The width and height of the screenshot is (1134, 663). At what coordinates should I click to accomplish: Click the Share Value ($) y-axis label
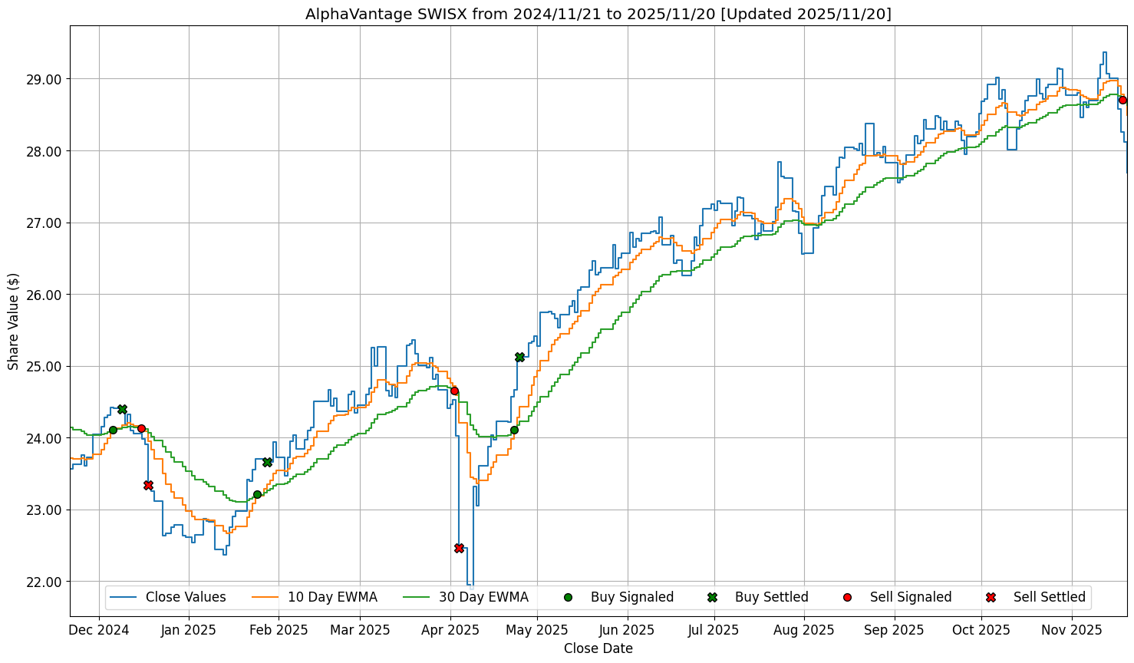(x=14, y=321)
